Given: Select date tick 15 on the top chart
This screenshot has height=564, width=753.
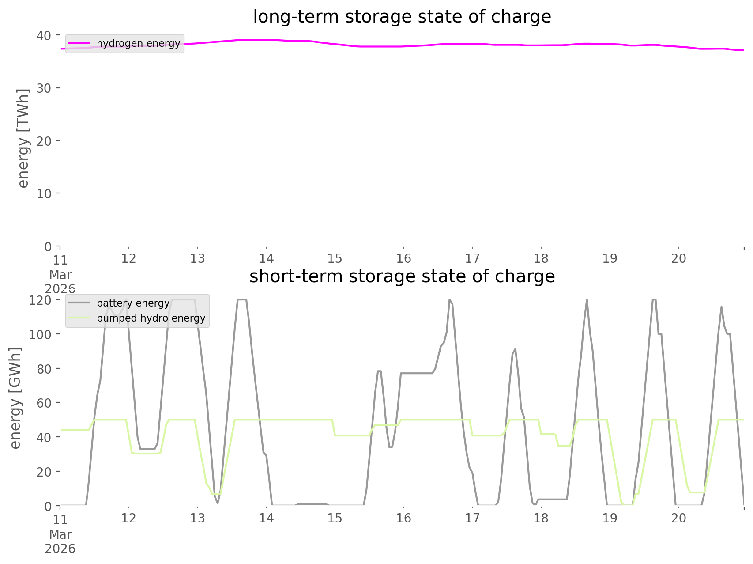Looking at the screenshot, I should pyautogui.click(x=335, y=258).
